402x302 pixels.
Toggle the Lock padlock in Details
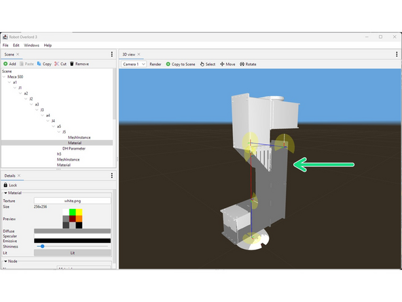pos(5,185)
